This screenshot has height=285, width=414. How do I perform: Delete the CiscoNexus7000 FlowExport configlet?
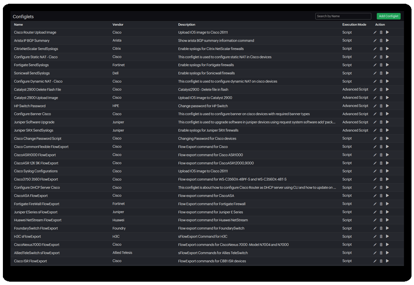(x=381, y=245)
